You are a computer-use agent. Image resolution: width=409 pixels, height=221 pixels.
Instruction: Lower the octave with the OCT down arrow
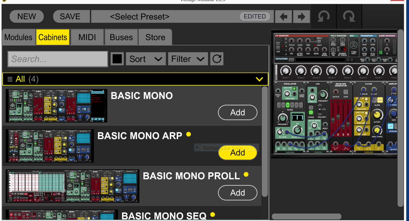click(x=278, y=47)
